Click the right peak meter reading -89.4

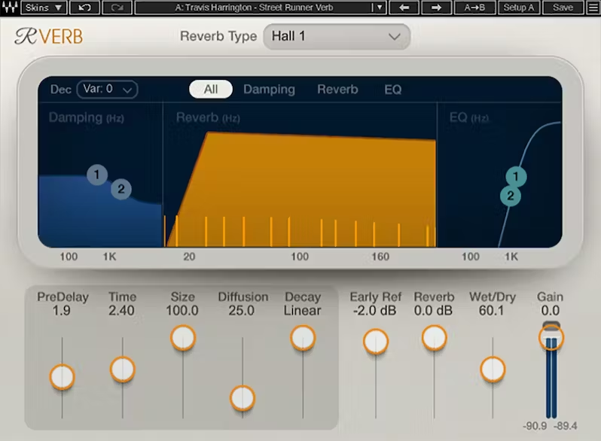(x=566, y=426)
